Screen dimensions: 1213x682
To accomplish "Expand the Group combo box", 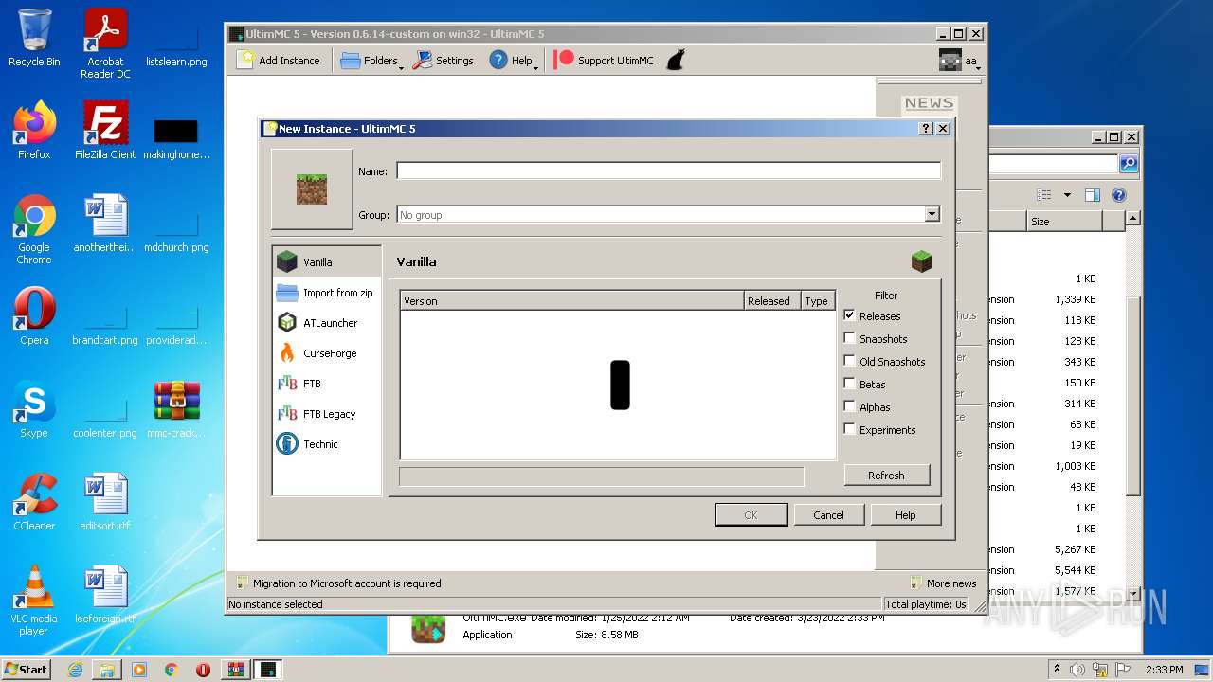I will click(932, 215).
